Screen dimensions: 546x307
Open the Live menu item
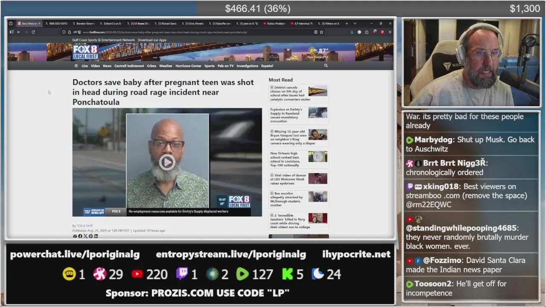pyautogui.click(x=84, y=66)
